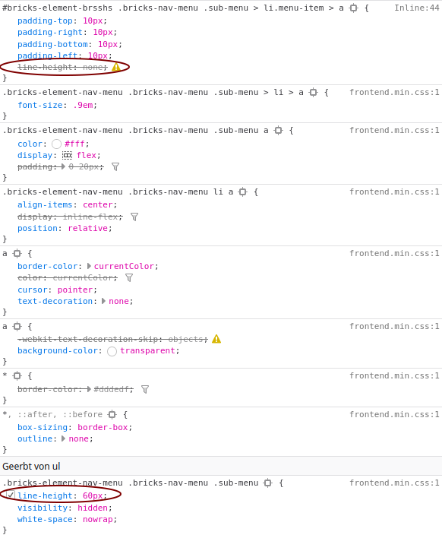The image size is (442, 535).
Task: Open Inline:44 stylesheet source link
Action: [x=417, y=8]
